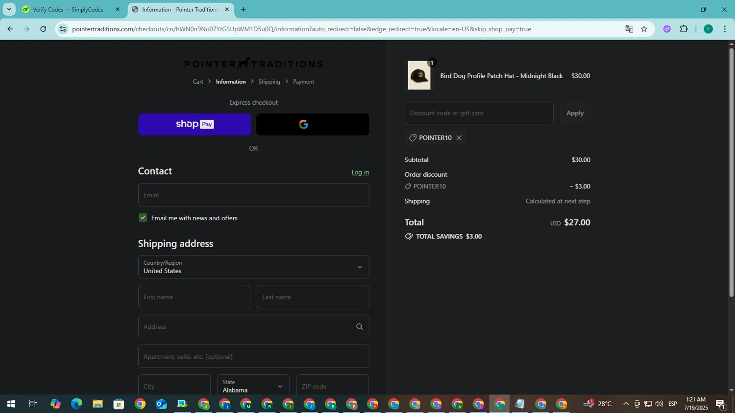Switch to Verify Codes — SimplyCodes tab

[x=69, y=9]
